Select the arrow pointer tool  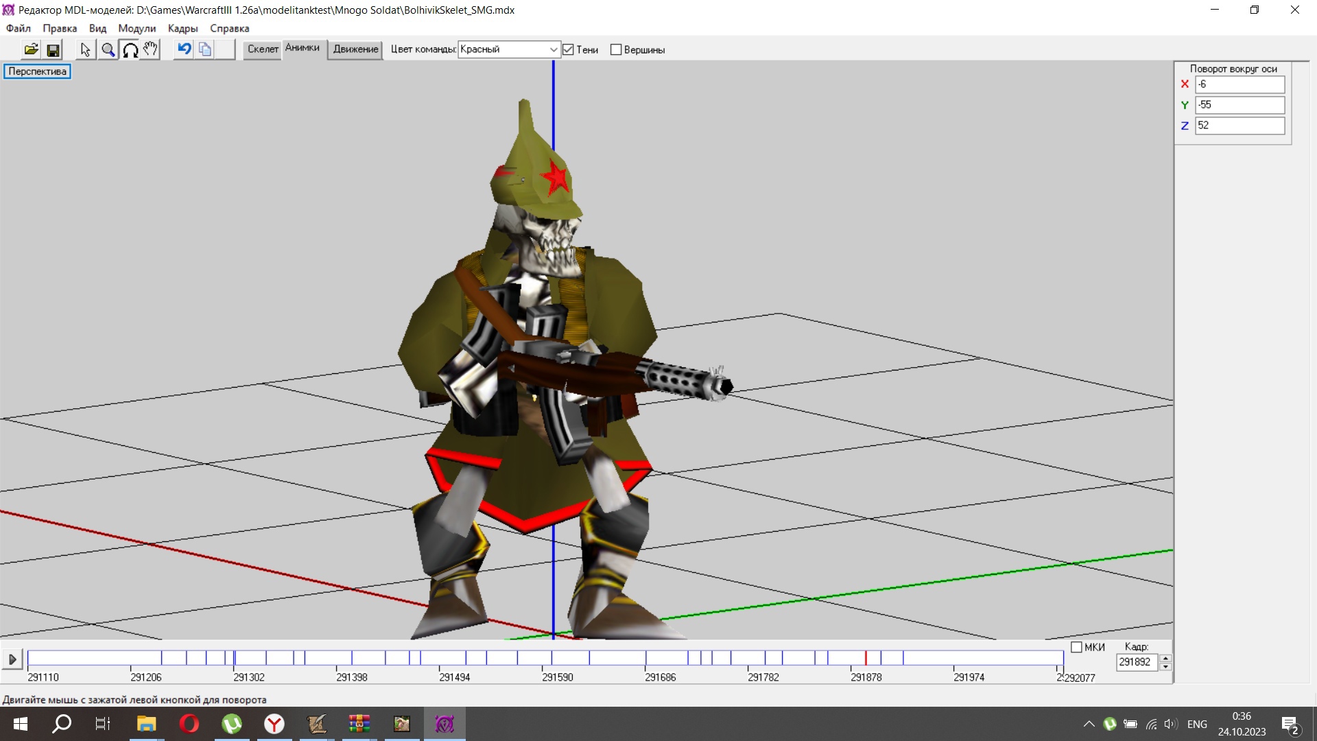click(x=85, y=49)
